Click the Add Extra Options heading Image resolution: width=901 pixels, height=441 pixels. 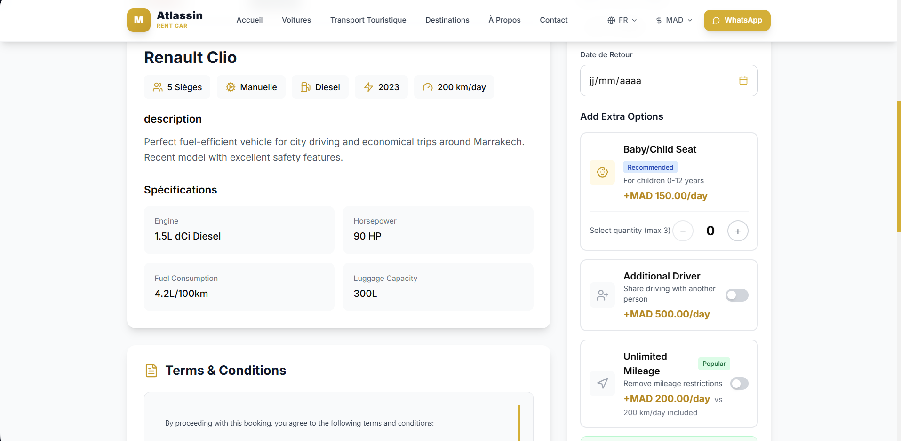622,116
